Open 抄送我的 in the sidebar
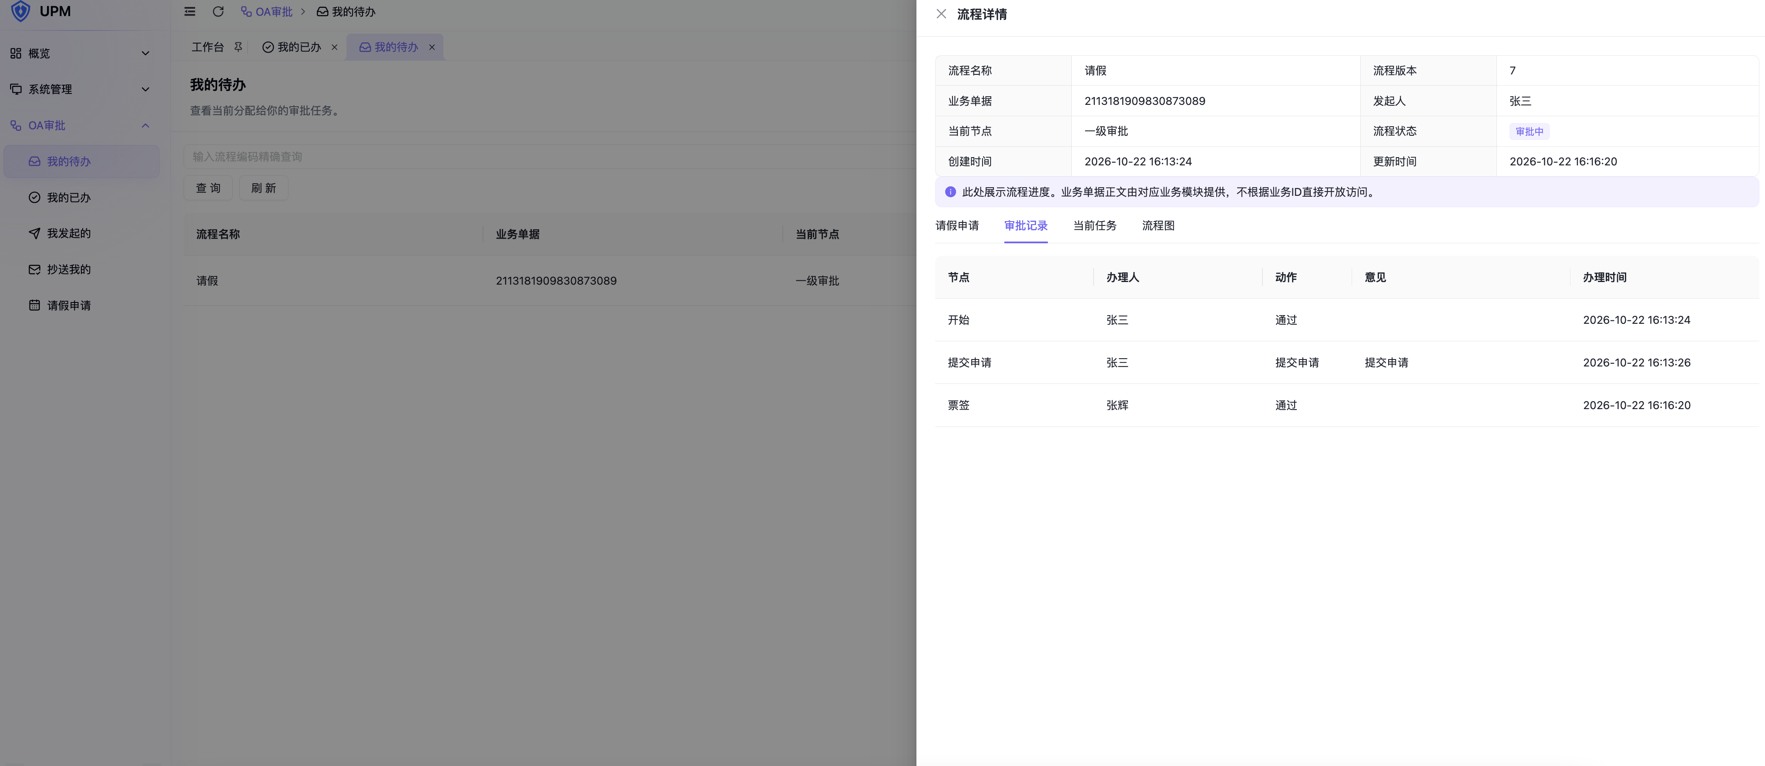The width and height of the screenshot is (1765, 766). coord(81,269)
